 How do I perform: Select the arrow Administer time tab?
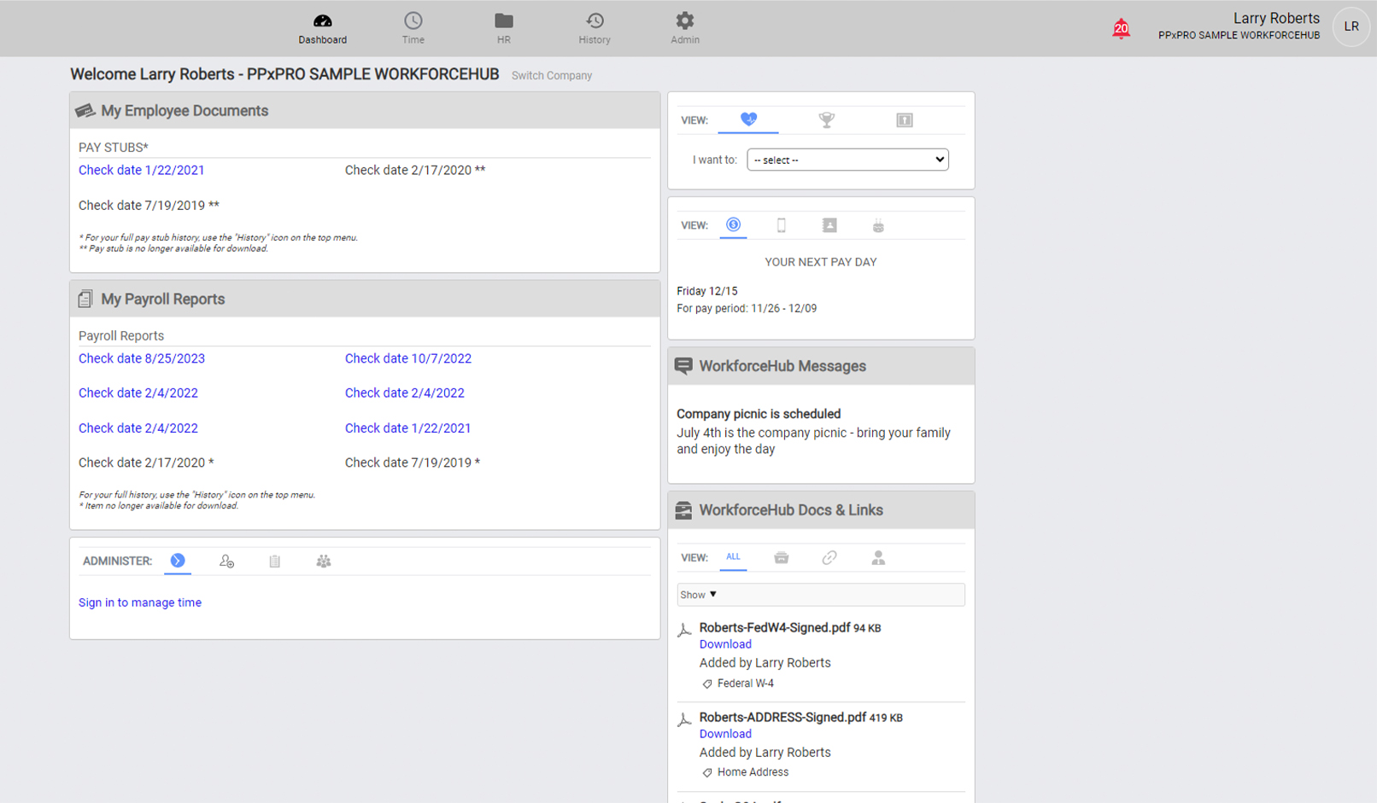click(178, 561)
